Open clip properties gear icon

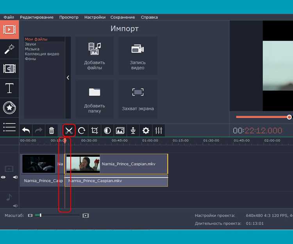point(146,130)
